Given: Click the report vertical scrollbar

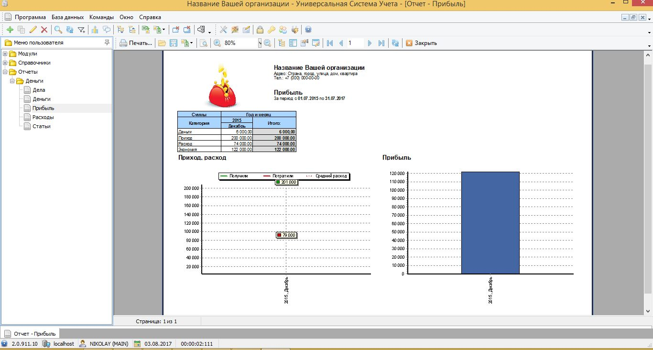Looking at the screenshot, I should click(648, 182).
